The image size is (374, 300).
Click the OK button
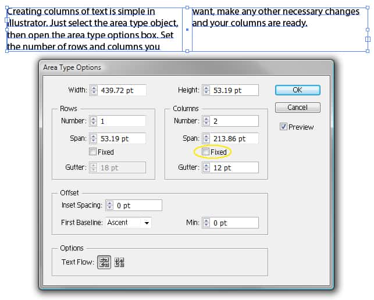(297, 90)
